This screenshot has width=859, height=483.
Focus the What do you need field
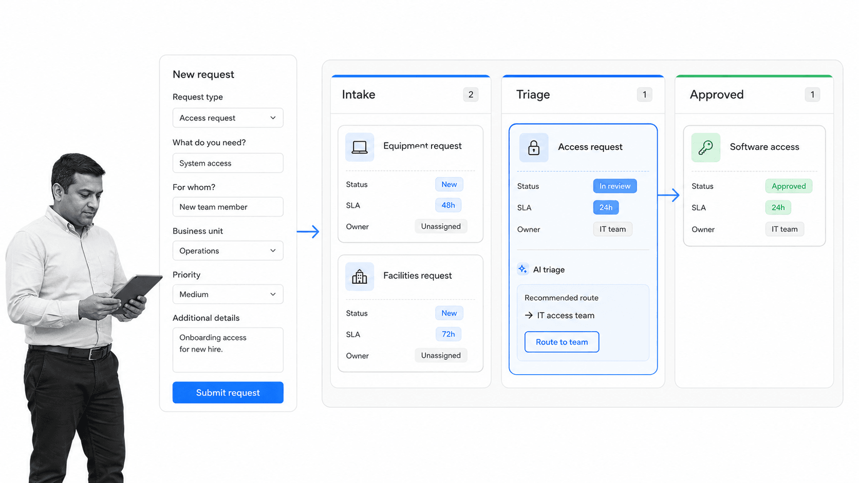point(228,163)
